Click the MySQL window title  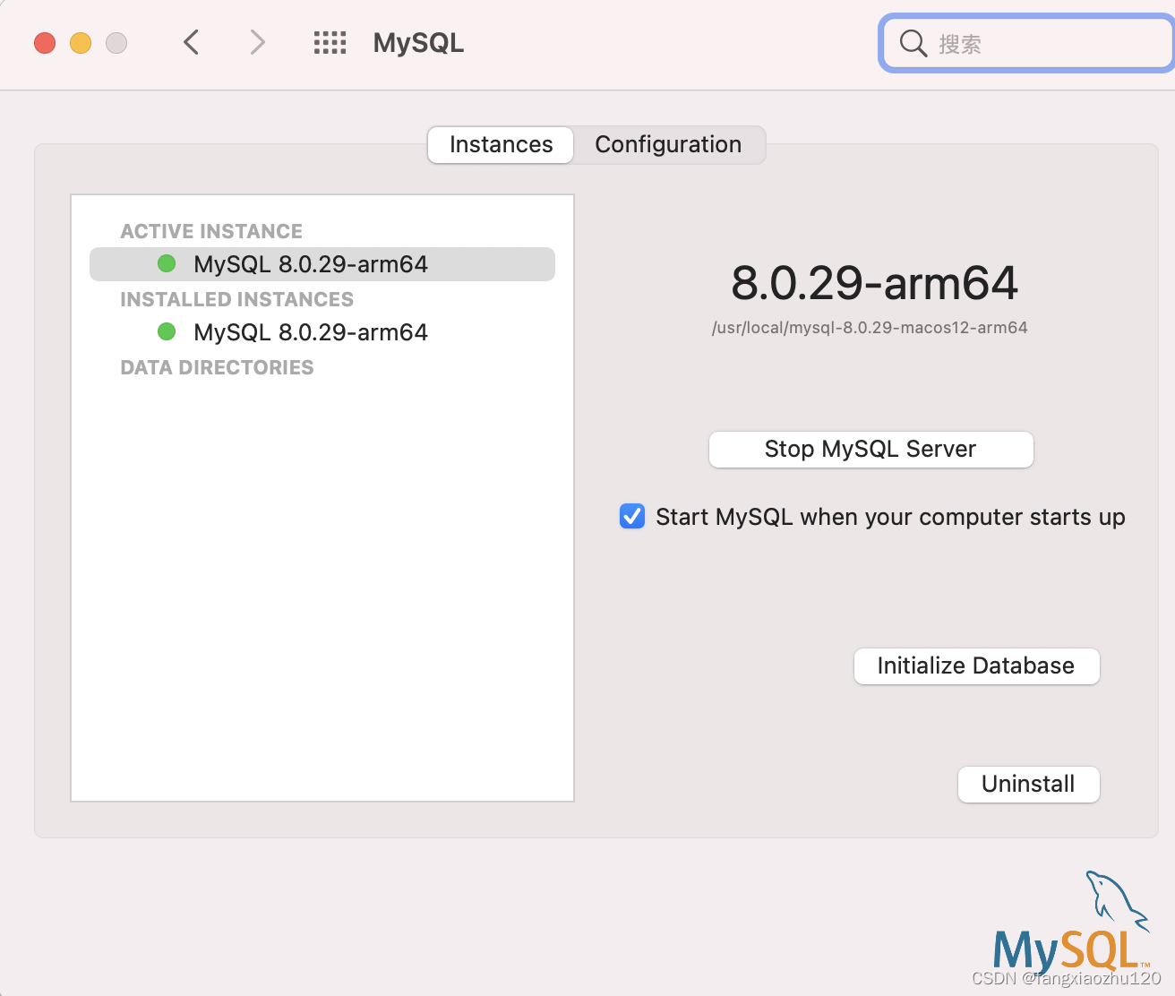click(x=418, y=43)
